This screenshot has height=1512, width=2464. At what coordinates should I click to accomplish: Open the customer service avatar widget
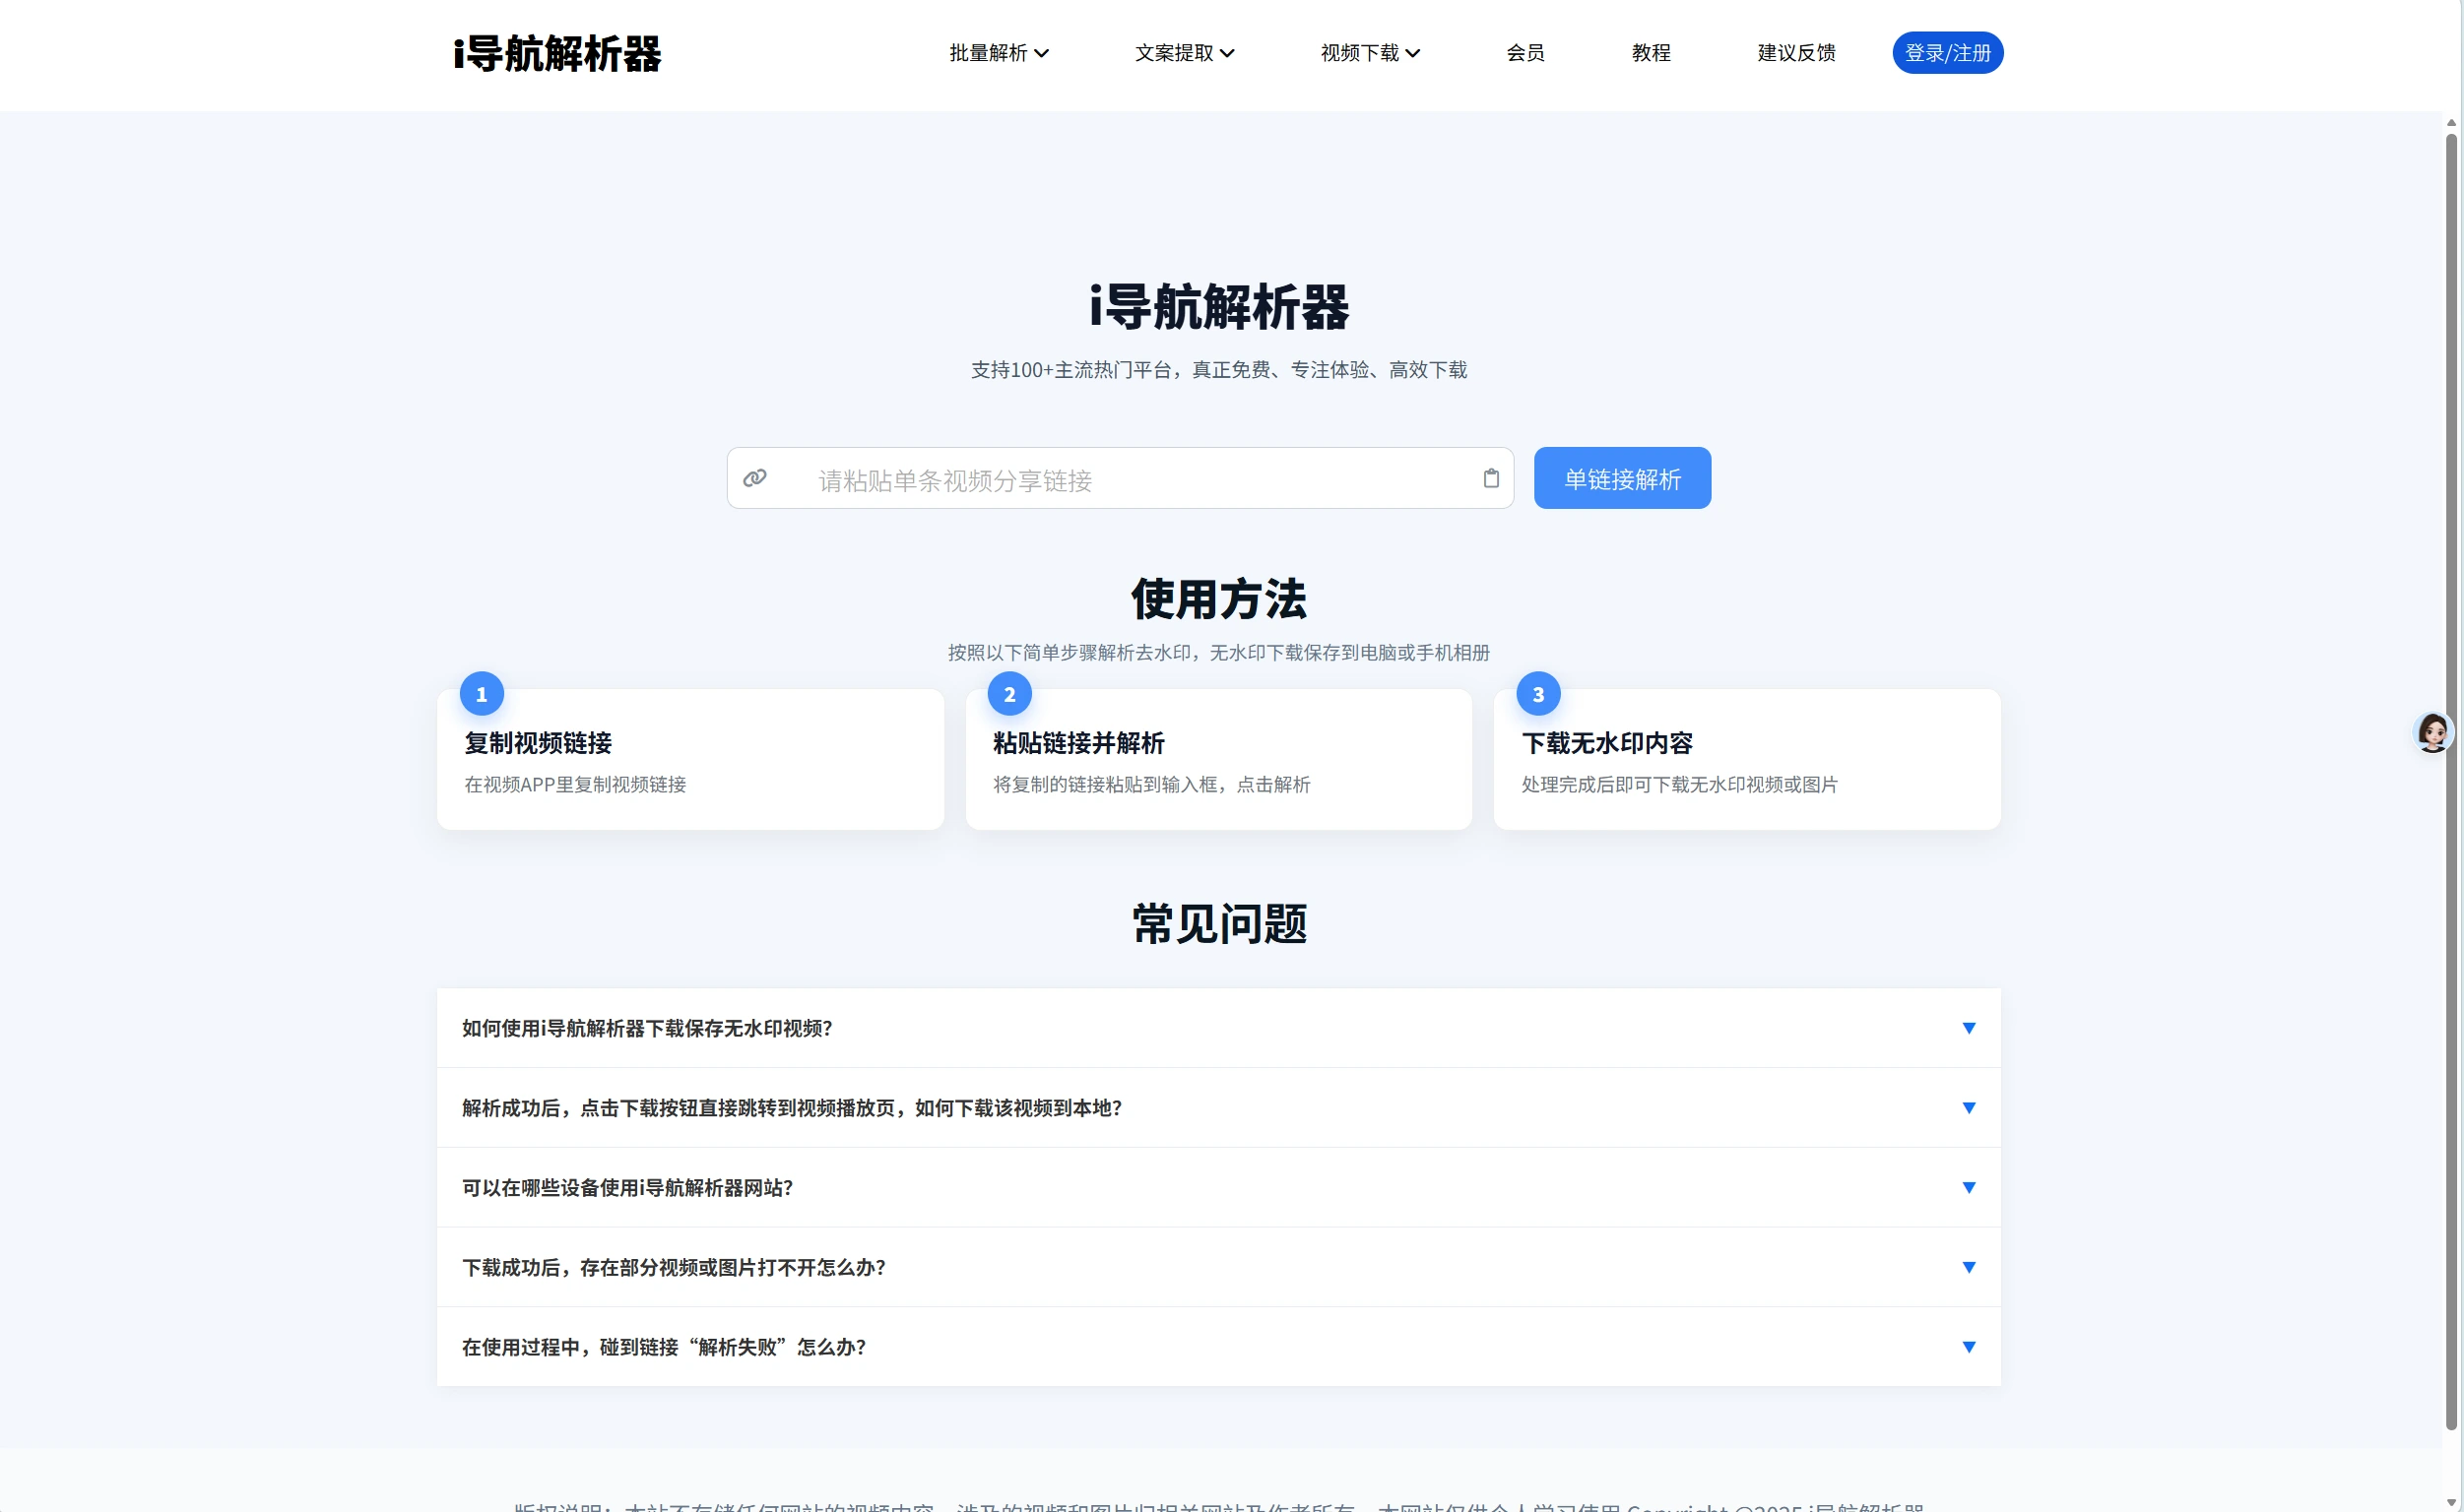click(x=2432, y=732)
